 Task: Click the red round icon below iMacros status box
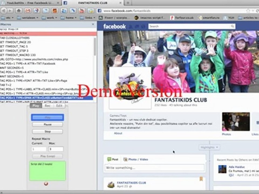46,183
